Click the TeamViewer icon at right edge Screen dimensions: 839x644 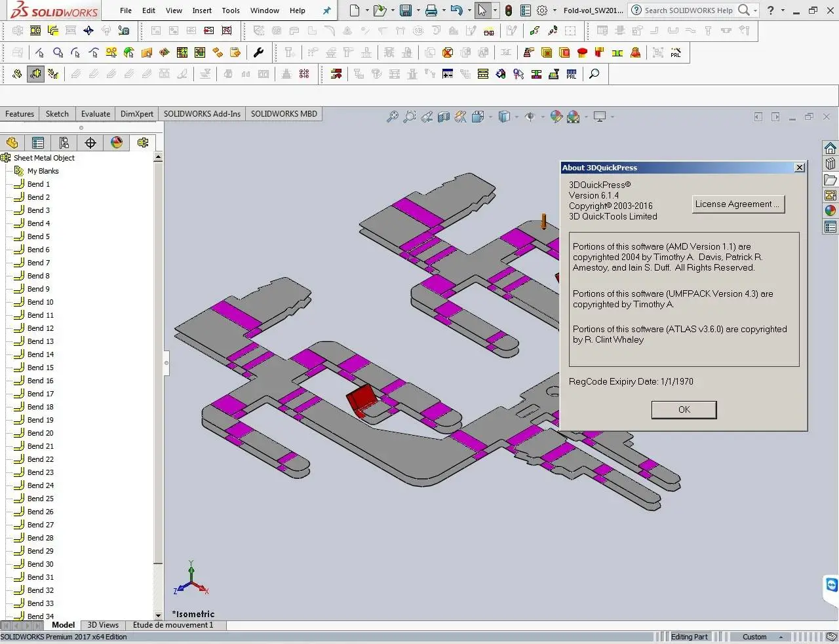[x=832, y=585]
